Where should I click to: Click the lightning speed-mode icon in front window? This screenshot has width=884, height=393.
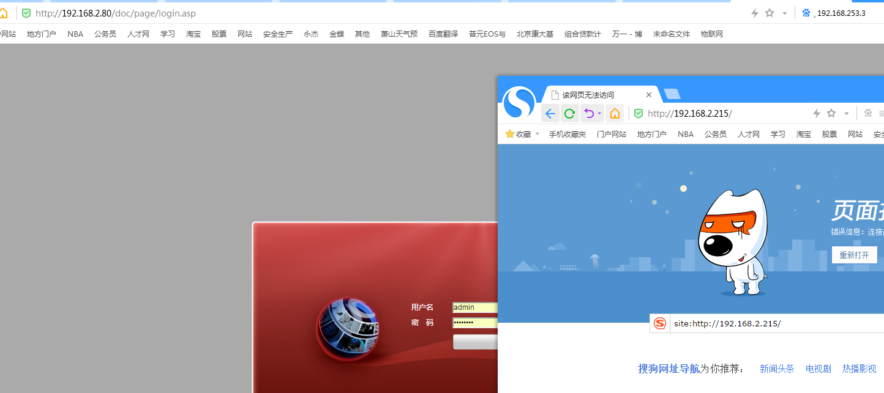[816, 113]
